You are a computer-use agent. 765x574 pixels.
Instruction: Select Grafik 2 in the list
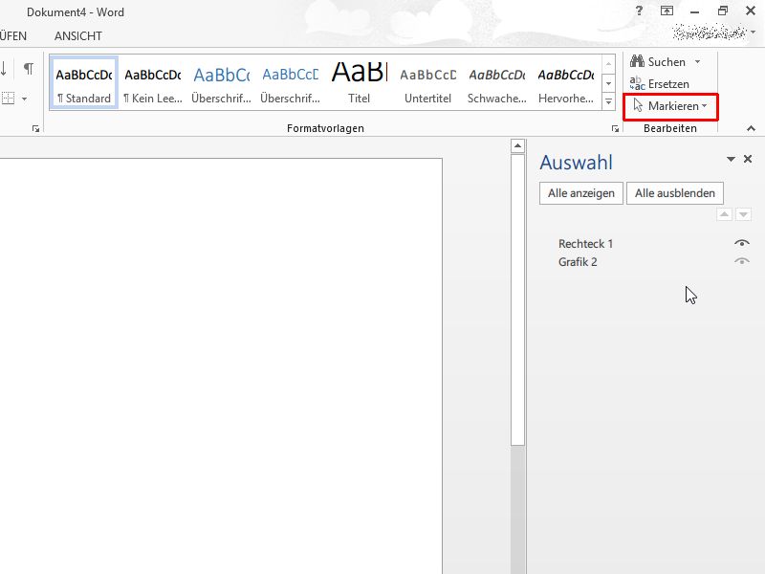coord(578,262)
